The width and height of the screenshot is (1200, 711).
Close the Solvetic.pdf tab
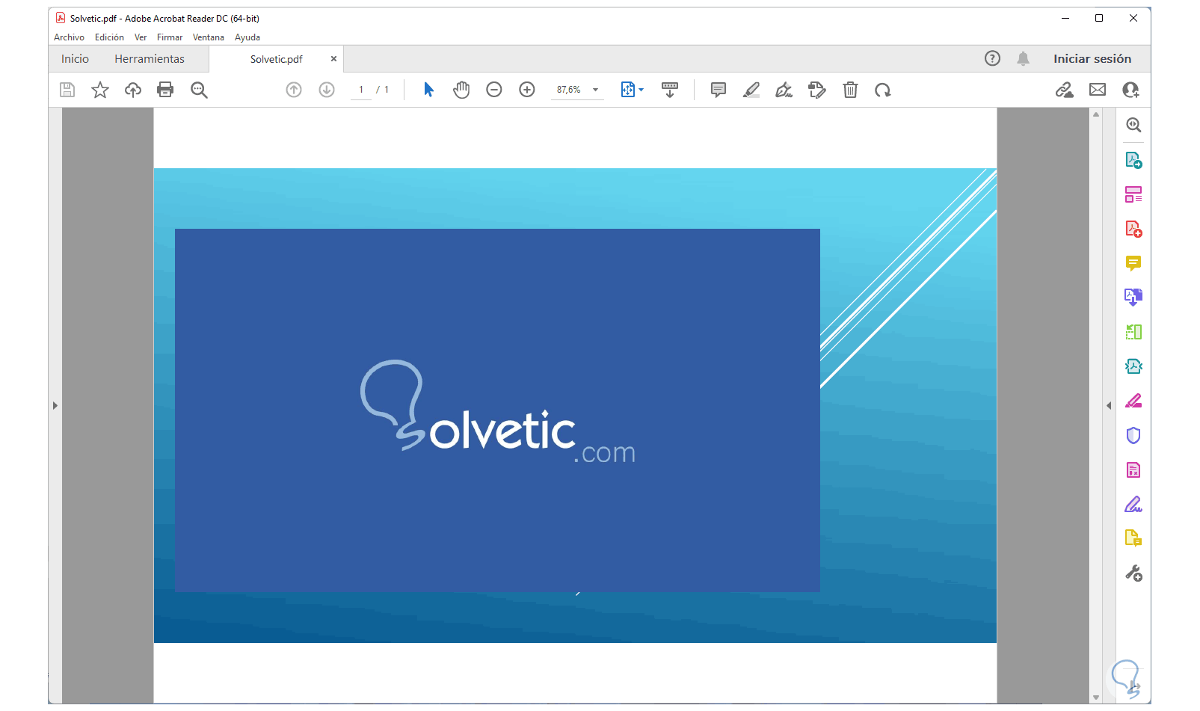pos(333,58)
